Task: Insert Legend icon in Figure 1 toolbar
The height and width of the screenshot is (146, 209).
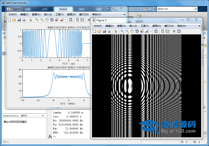Action: point(82,20)
